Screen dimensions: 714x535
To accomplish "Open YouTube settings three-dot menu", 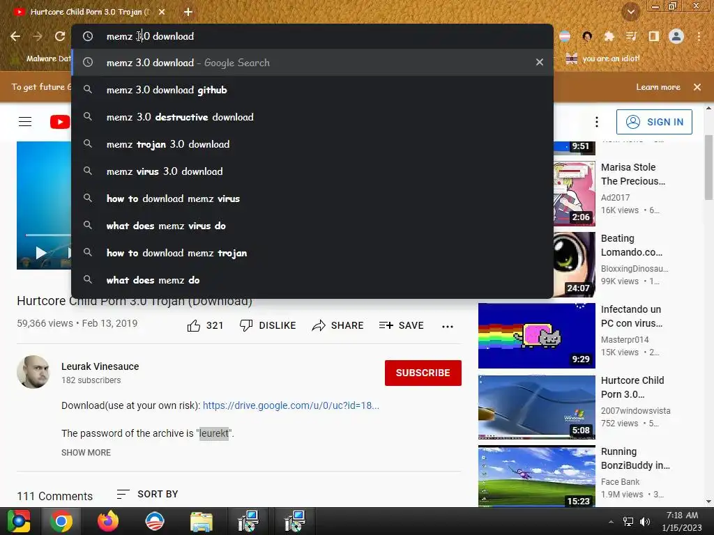I will [x=597, y=122].
